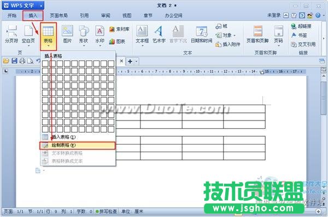Expand the 对象 dropdown arrow
The height and width of the screenshot is (217, 328).
click(235, 35)
